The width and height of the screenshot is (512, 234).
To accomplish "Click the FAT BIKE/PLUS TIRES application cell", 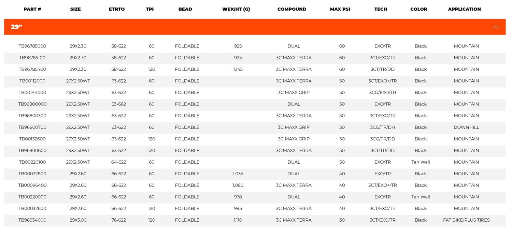I will [466, 220].
